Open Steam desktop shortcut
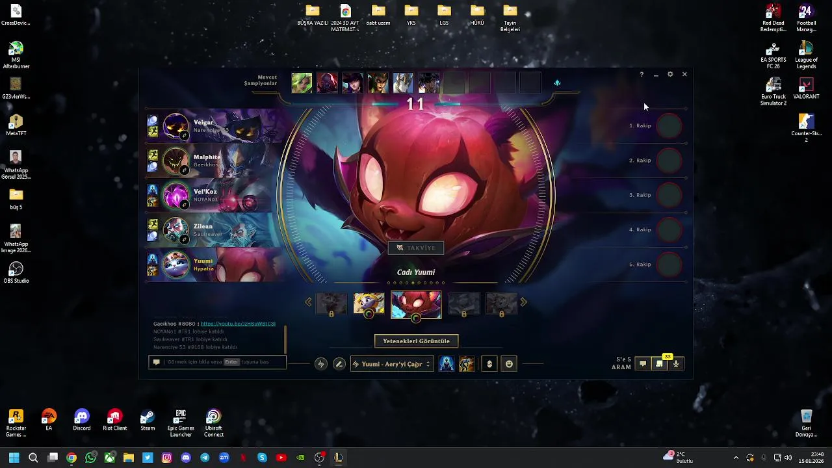 pos(148,420)
